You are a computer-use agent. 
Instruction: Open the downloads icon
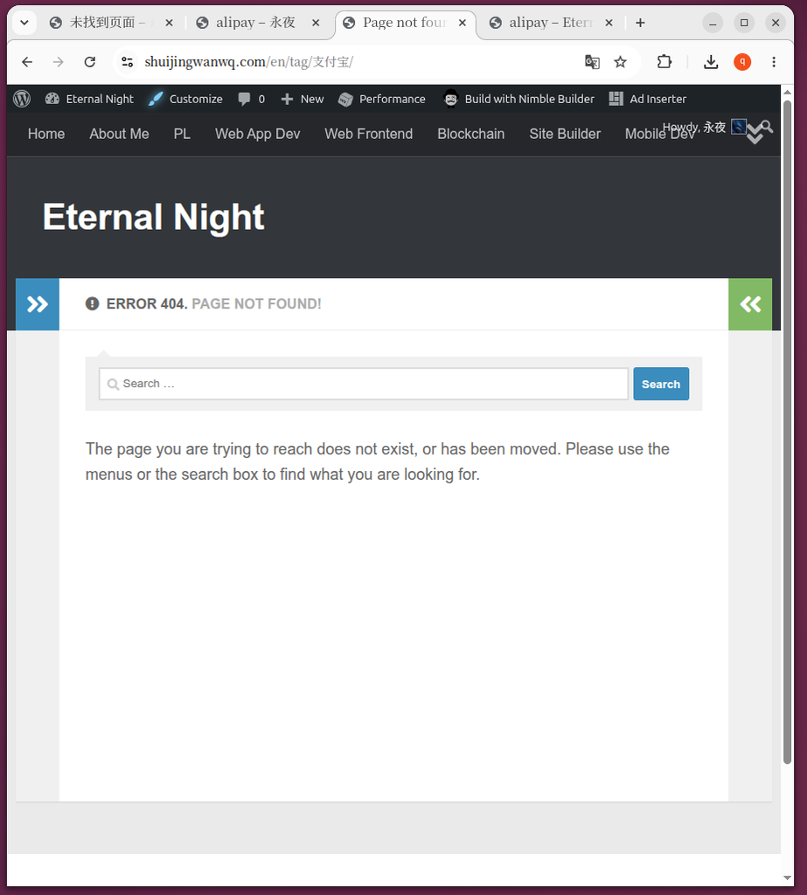711,62
